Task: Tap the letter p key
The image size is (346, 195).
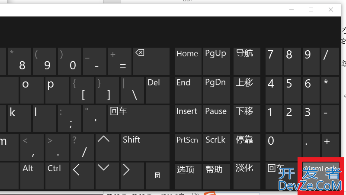Action: (x=57, y=90)
